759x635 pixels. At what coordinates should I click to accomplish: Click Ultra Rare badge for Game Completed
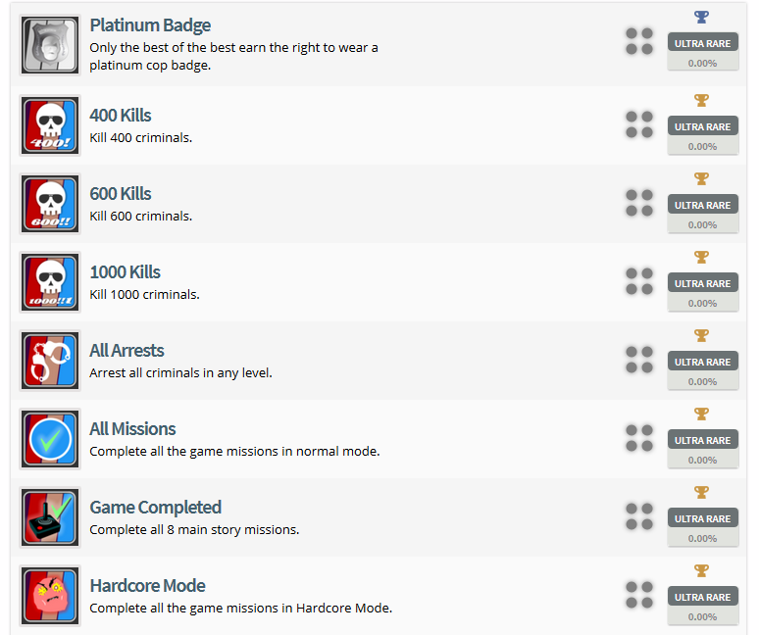[702, 518]
